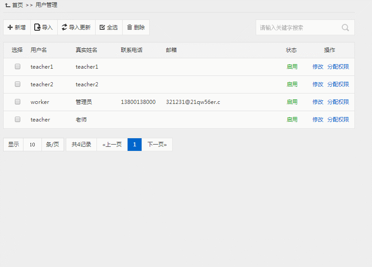The height and width of the screenshot is (267, 372).
Task: Open 修改 for teacher1
Action: [318, 67]
